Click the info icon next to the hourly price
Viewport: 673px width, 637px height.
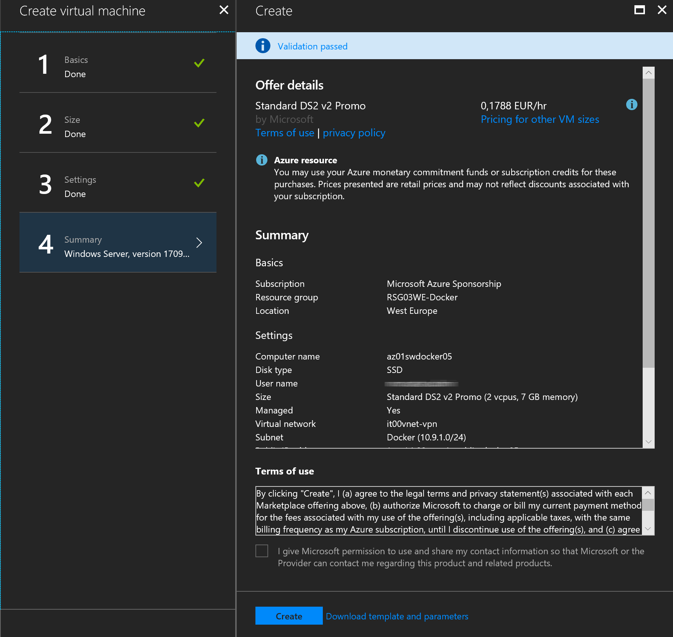tap(631, 105)
